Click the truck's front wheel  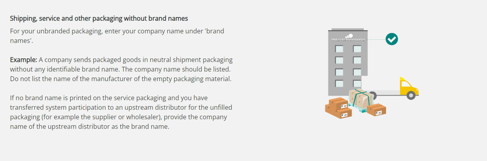(x=410, y=95)
